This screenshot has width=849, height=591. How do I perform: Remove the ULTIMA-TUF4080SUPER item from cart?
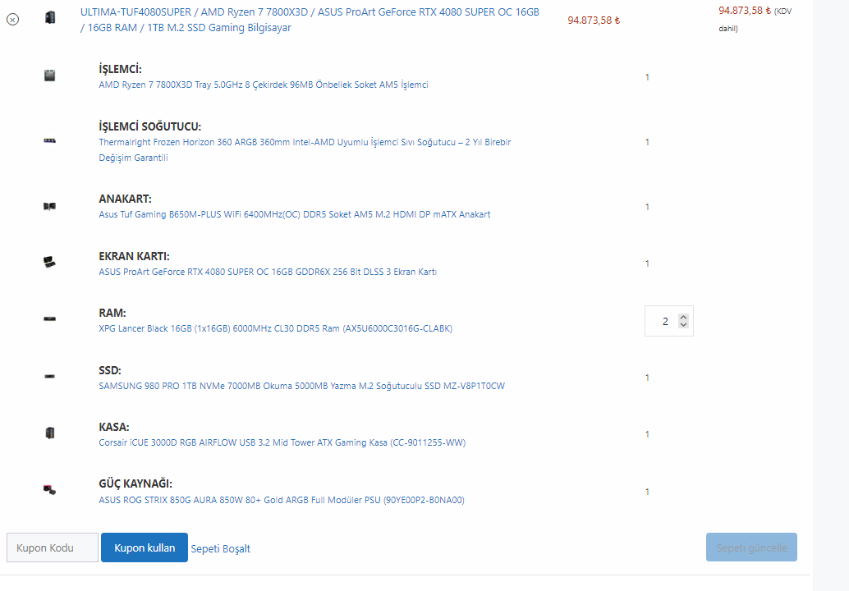point(12,20)
